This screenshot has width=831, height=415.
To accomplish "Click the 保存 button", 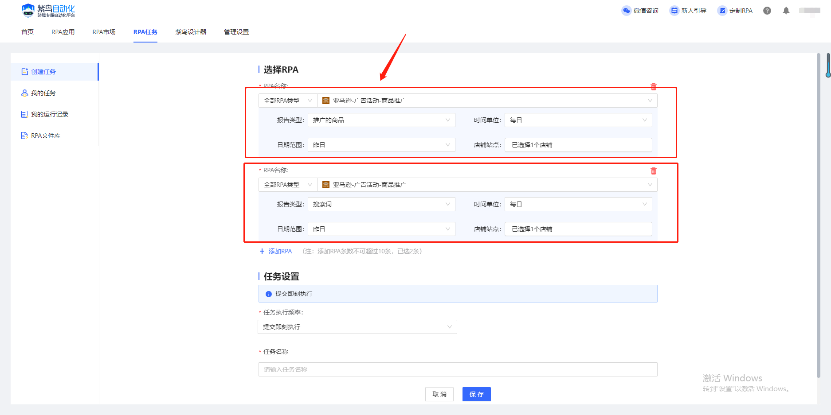I will pos(477,394).
